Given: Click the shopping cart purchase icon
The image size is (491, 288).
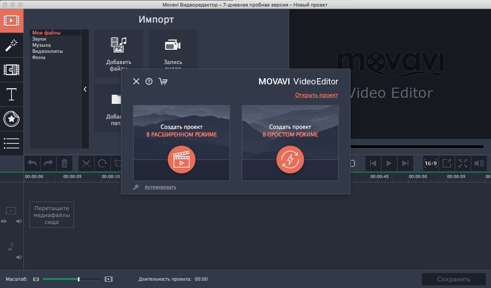Looking at the screenshot, I should click(x=163, y=81).
